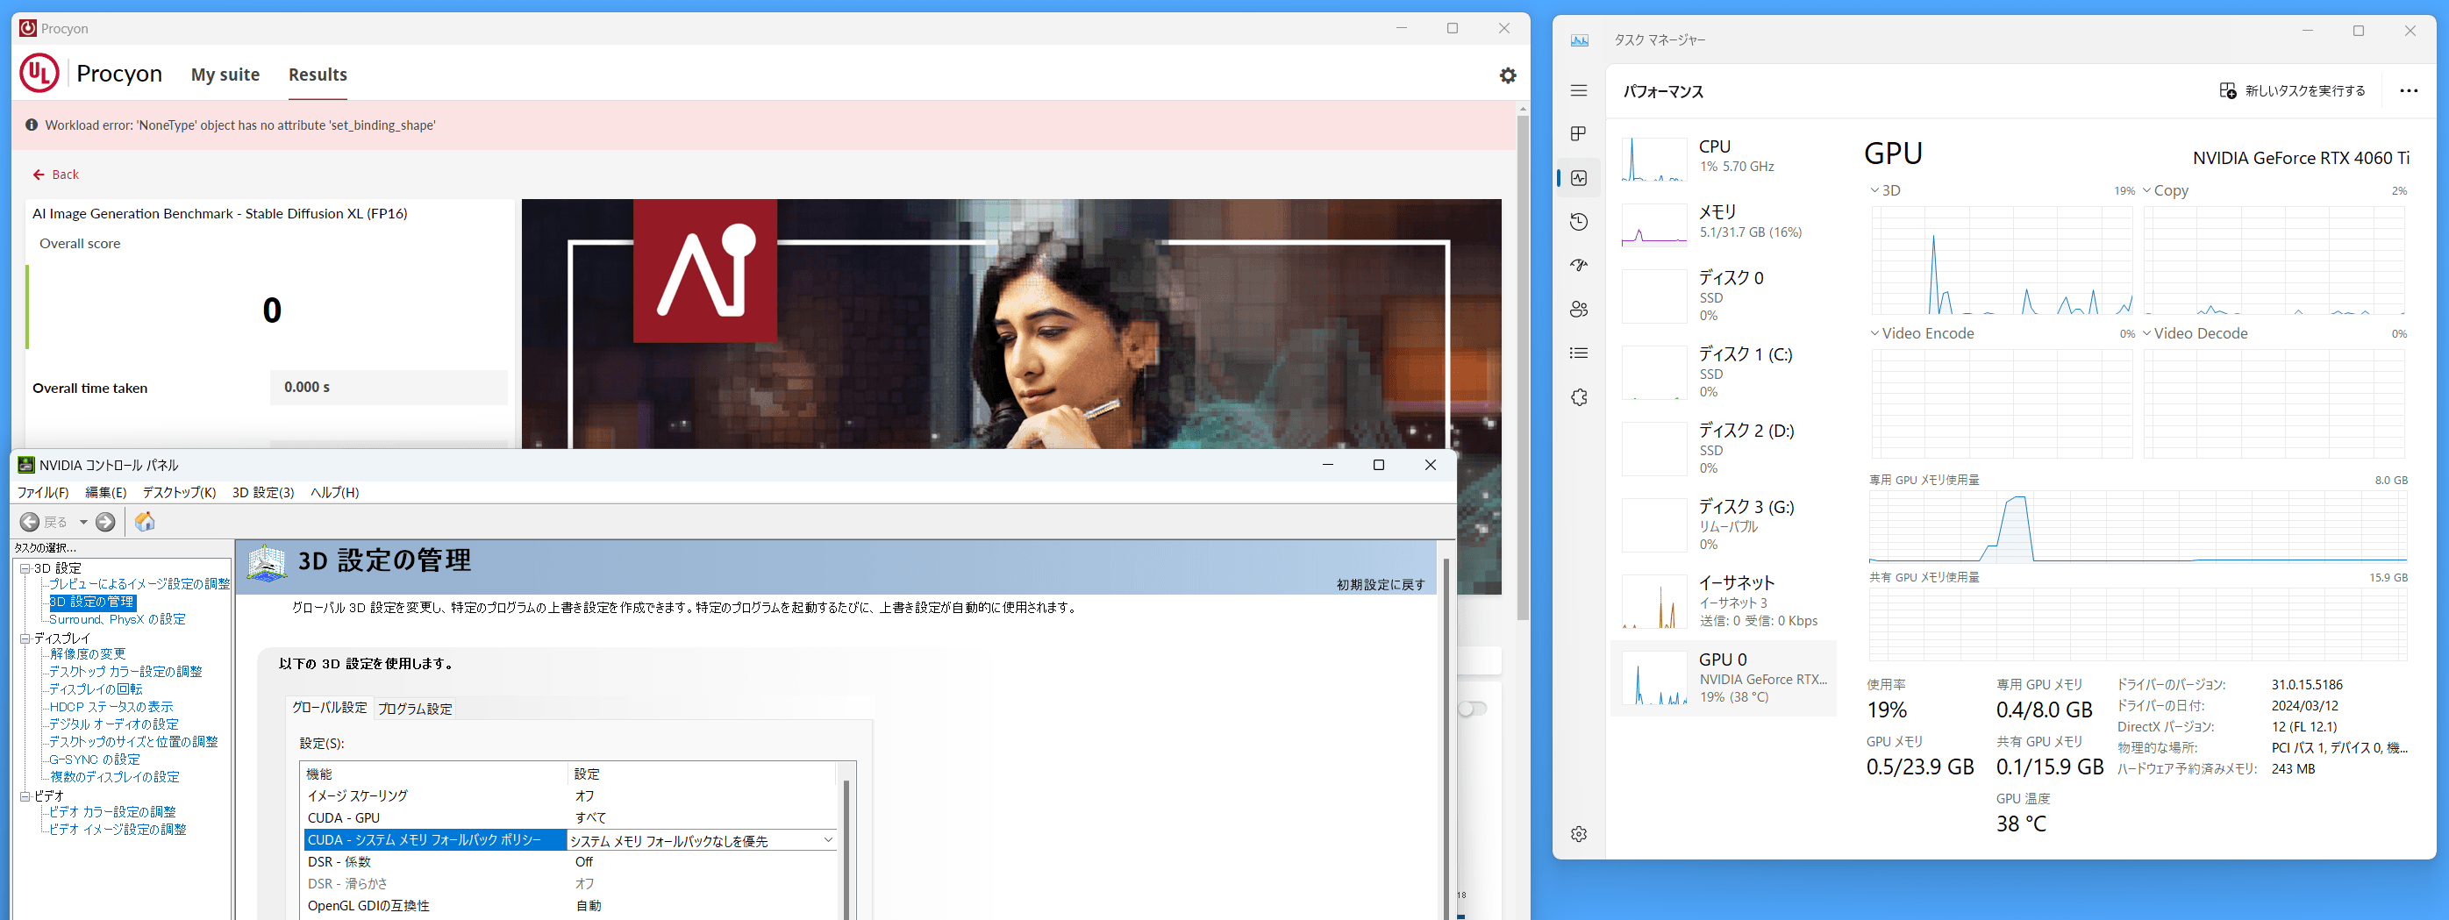2449x920 pixels.
Task: Select the CUDA - GPU settings row
Action: [570, 818]
